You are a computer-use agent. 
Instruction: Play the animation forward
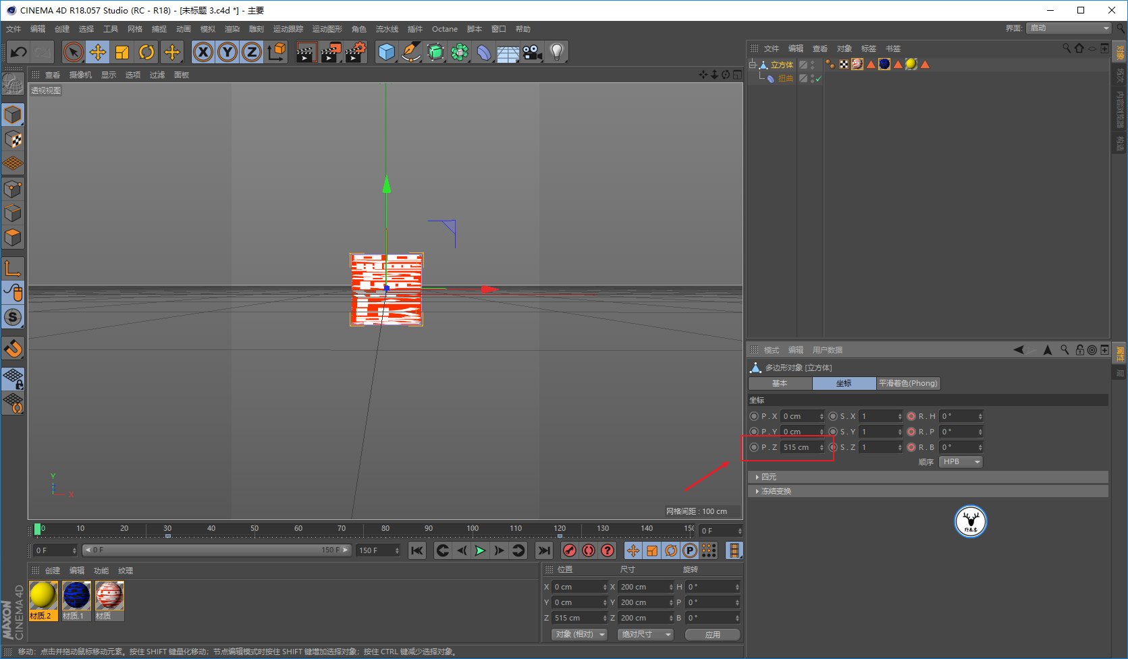click(480, 550)
